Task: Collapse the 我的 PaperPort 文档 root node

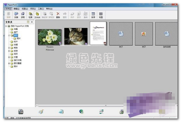Action: click(x=6, y=26)
